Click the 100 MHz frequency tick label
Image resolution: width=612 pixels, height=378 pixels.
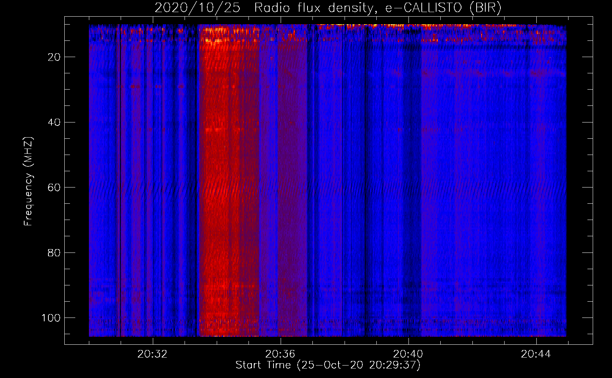(x=51, y=318)
